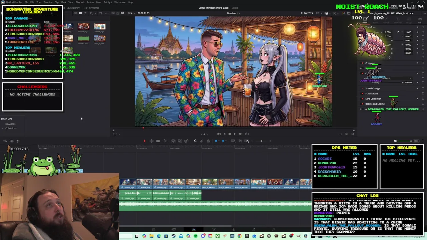Expand the Speed Change section
The height and width of the screenshot is (240, 427).
372,88
